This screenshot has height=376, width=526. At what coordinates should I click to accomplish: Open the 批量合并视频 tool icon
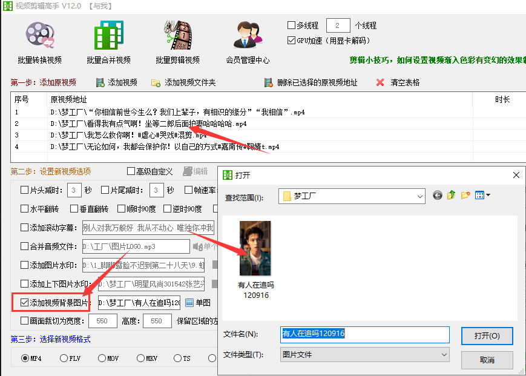(x=109, y=35)
